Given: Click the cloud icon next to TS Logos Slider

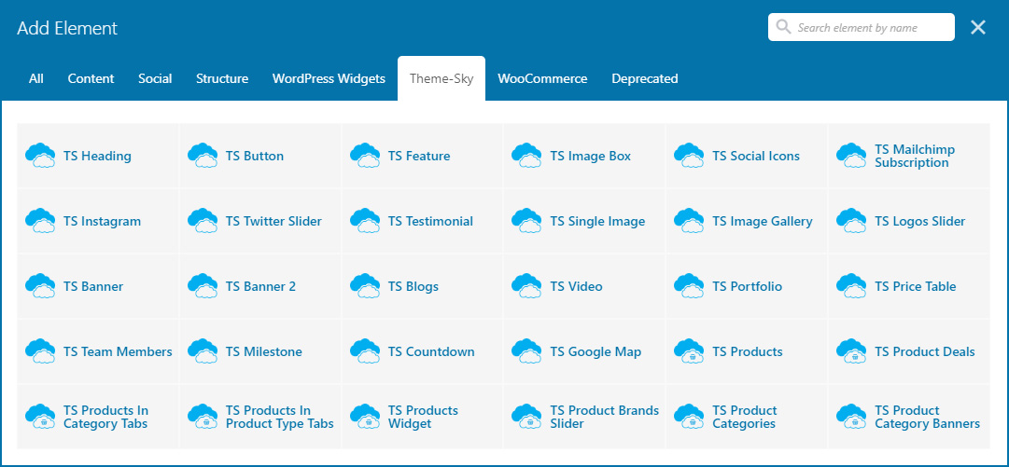Looking at the screenshot, I should (x=851, y=221).
